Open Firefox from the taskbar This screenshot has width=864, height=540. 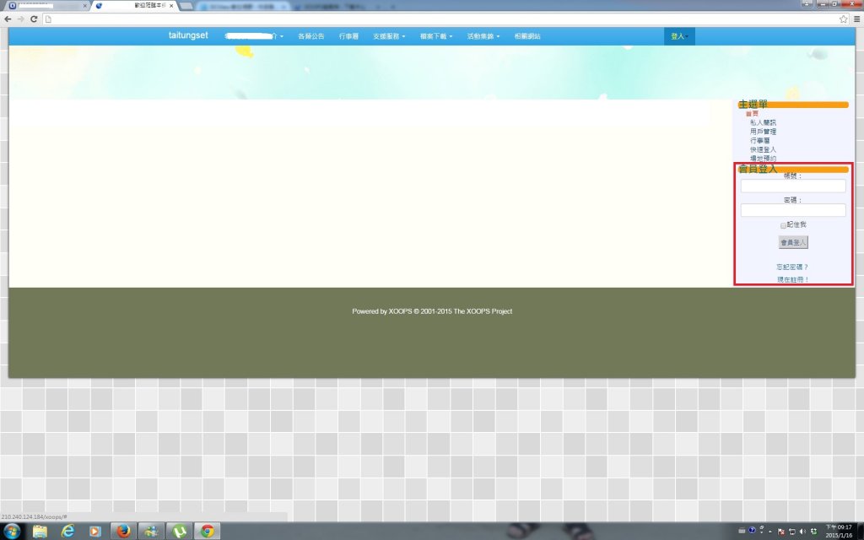click(x=123, y=531)
